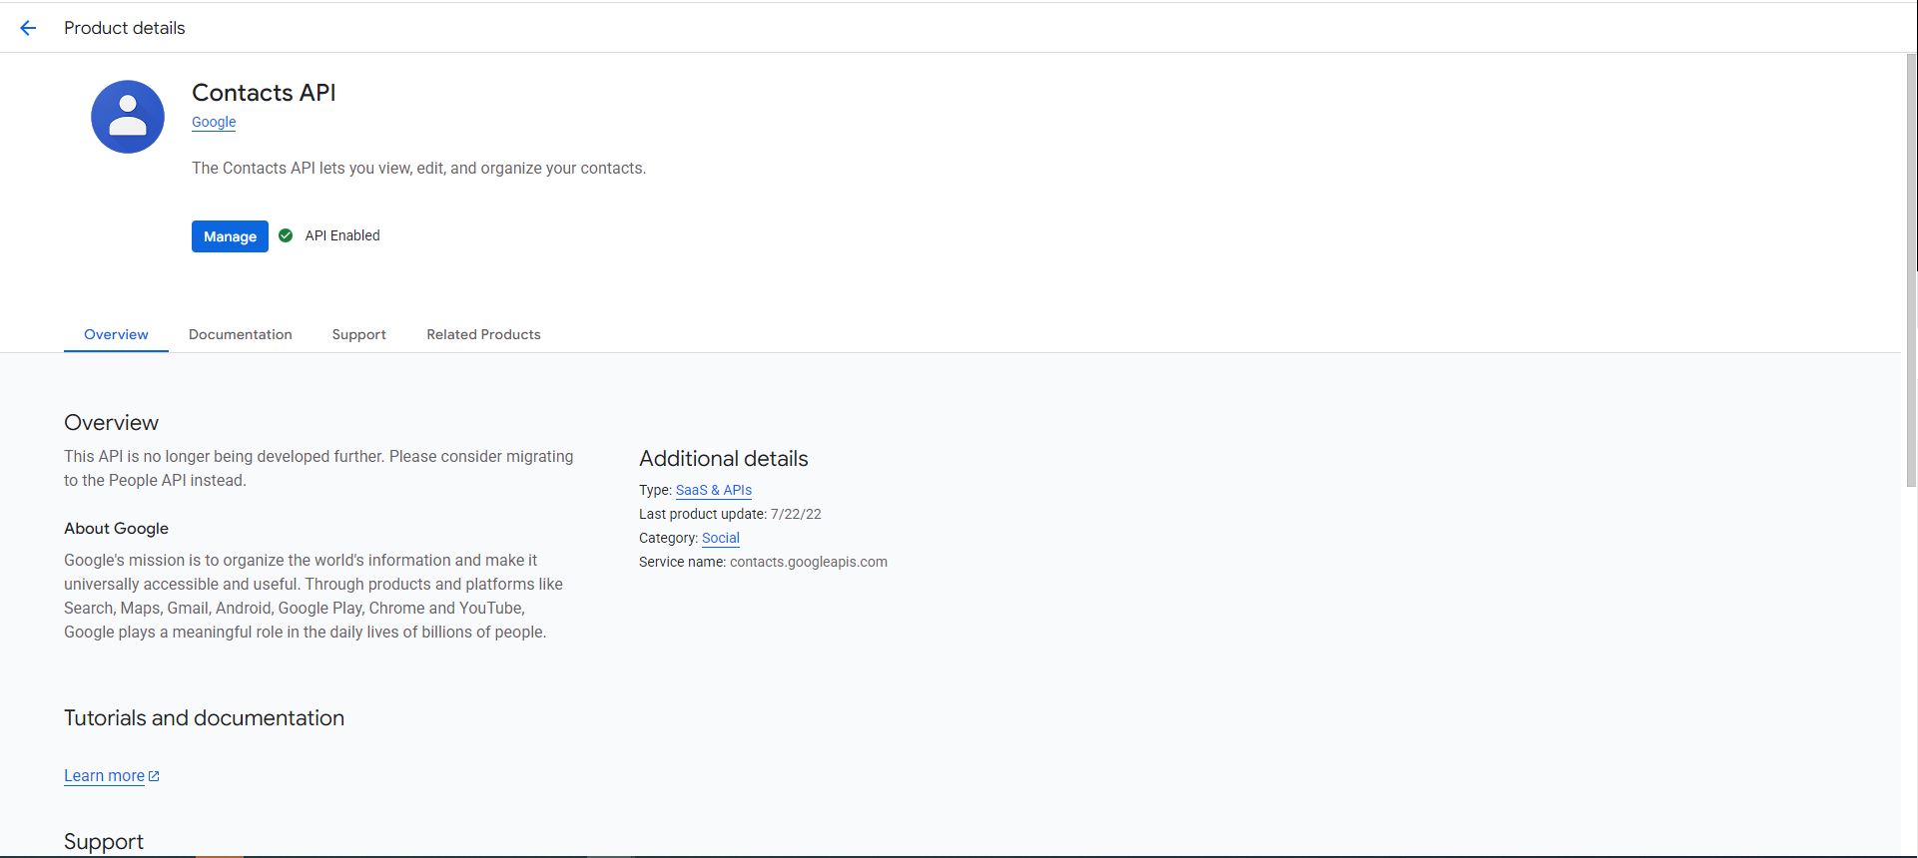This screenshot has height=858, width=1918.
Task: Click the Product details page title
Action: 125,28
